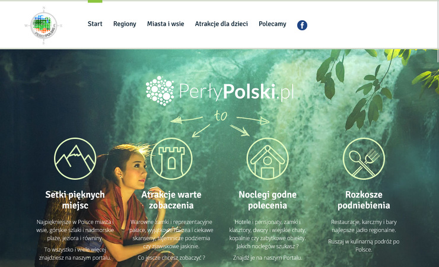Click the PerłyPolski compass logo in header
The height and width of the screenshot is (267, 439).
pos(43,25)
